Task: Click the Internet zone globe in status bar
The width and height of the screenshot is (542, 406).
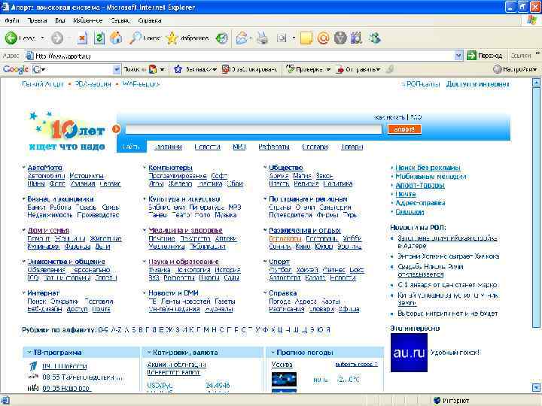Action: click(x=437, y=401)
